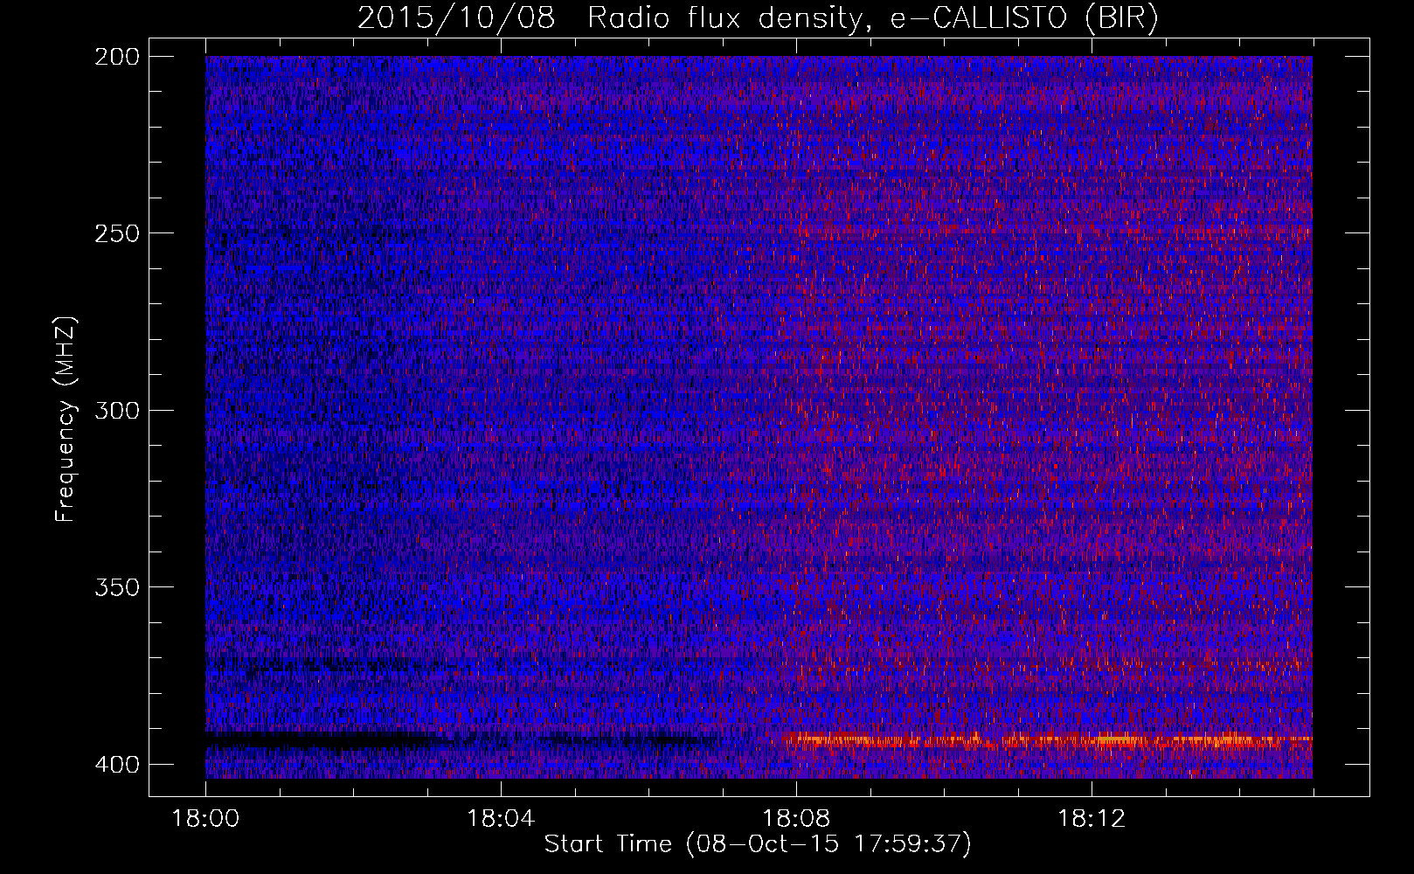Select the 400 frequency tick label
The width and height of the screenshot is (1414, 874).
click(116, 765)
